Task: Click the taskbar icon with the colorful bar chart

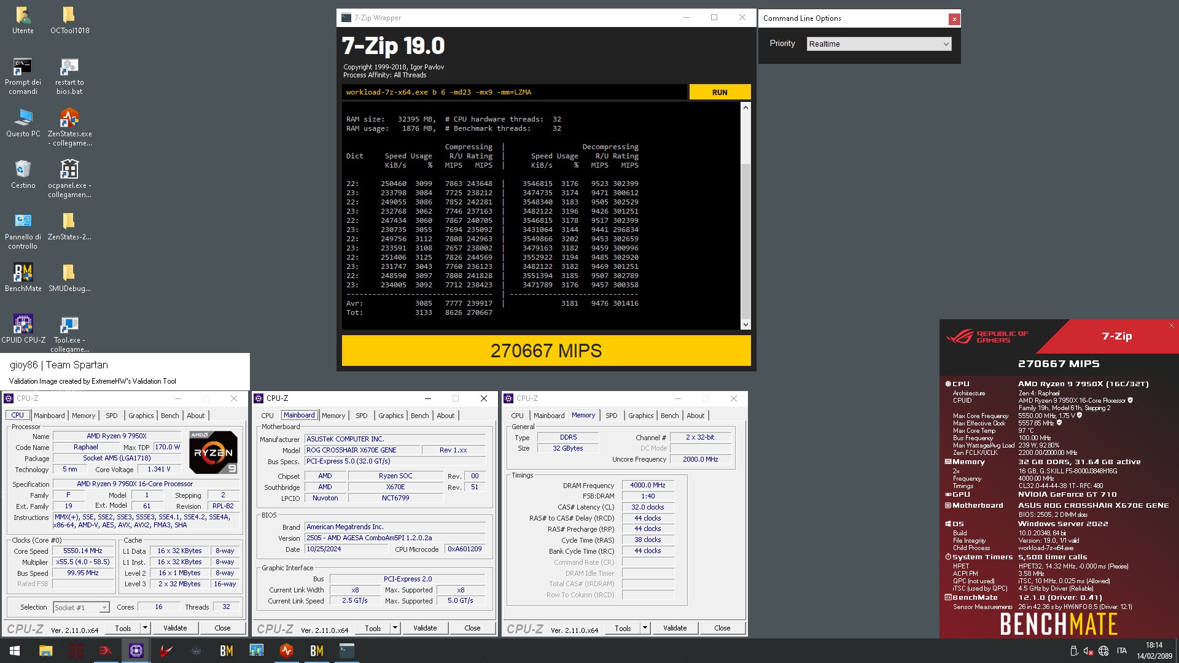Action: [256, 651]
